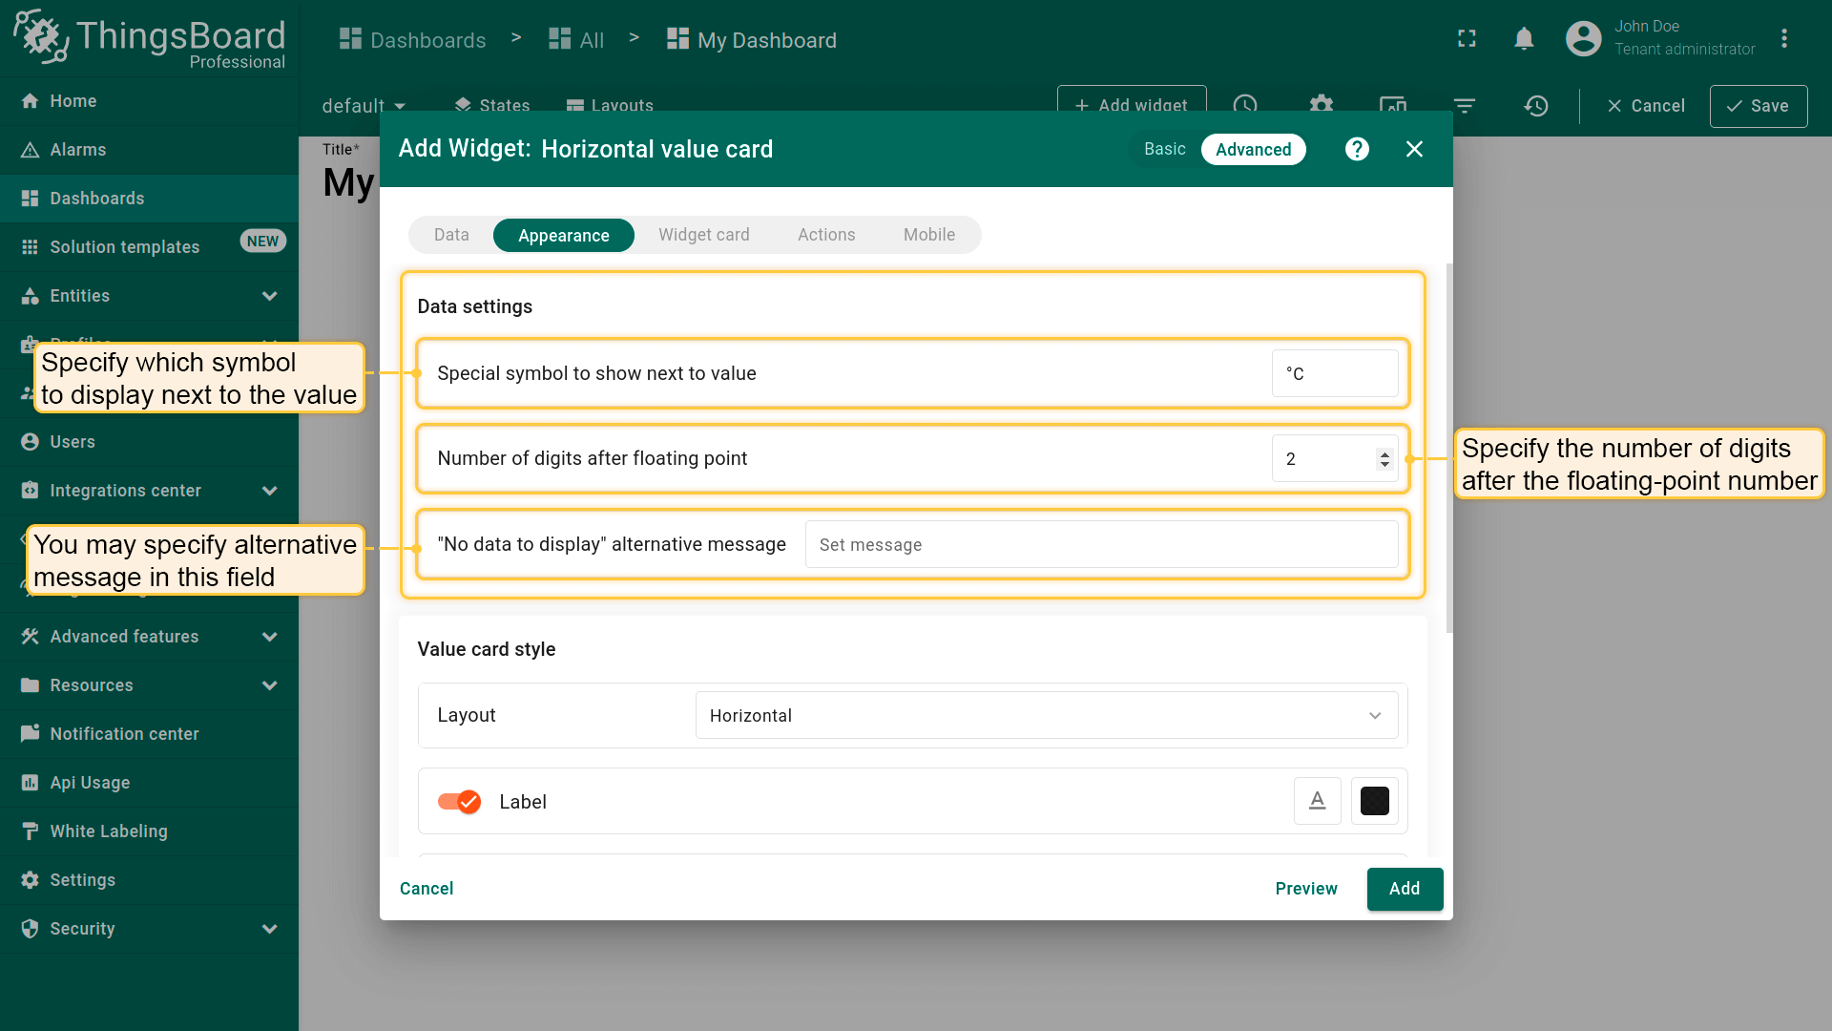This screenshot has width=1832, height=1031.
Task: Click the Add button in dialog
Action: click(x=1404, y=889)
